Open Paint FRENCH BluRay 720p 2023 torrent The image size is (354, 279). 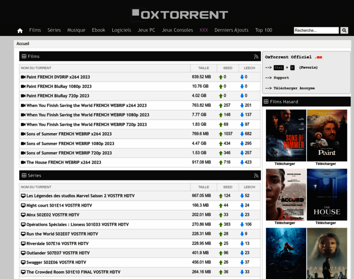coord(58,96)
